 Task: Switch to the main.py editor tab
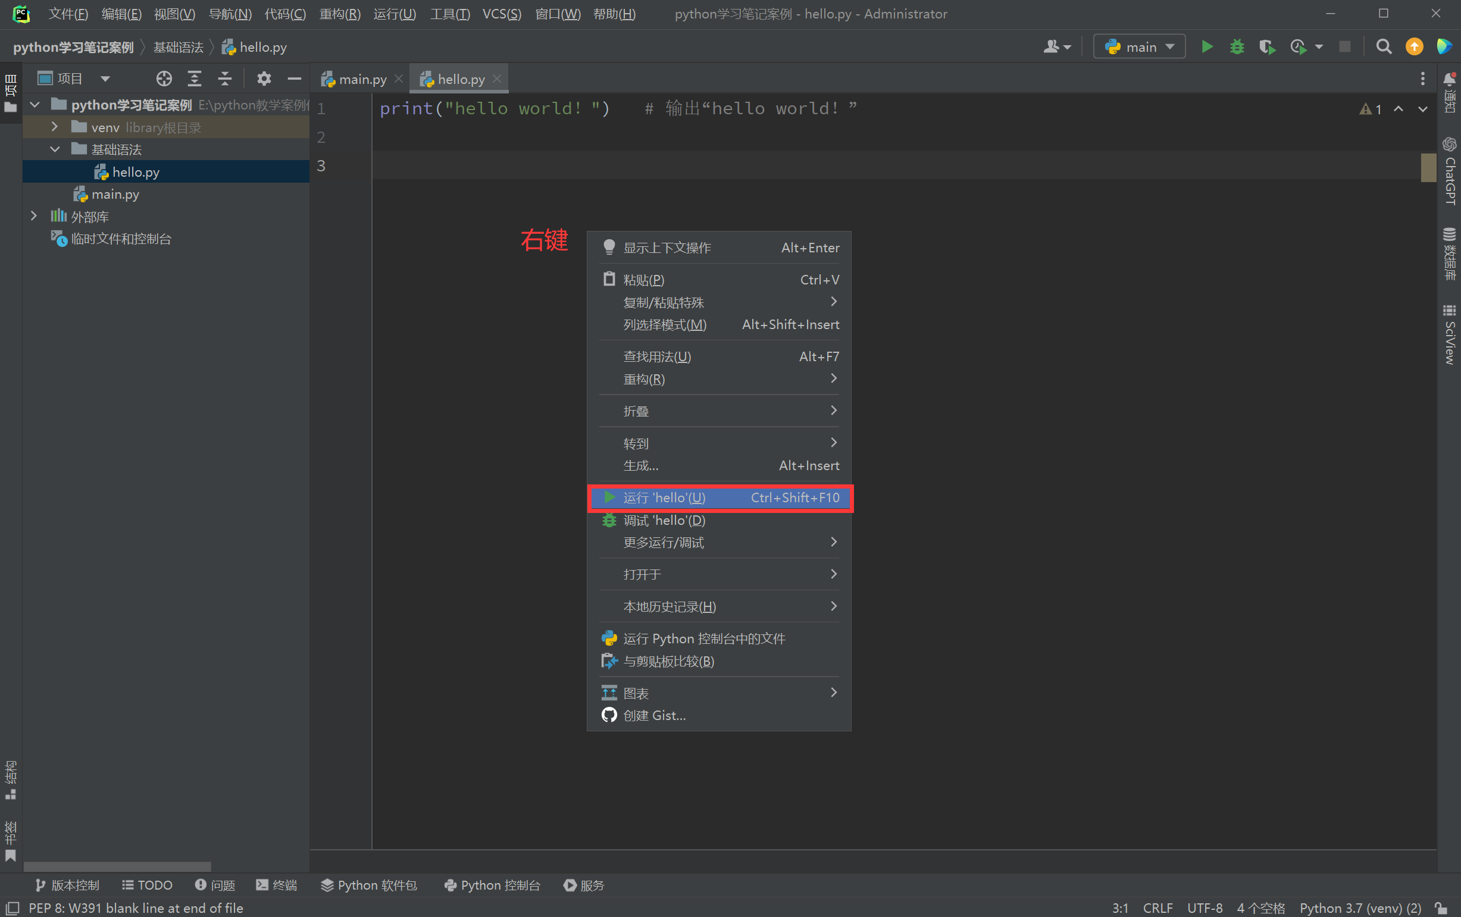pyautogui.click(x=361, y=80)
